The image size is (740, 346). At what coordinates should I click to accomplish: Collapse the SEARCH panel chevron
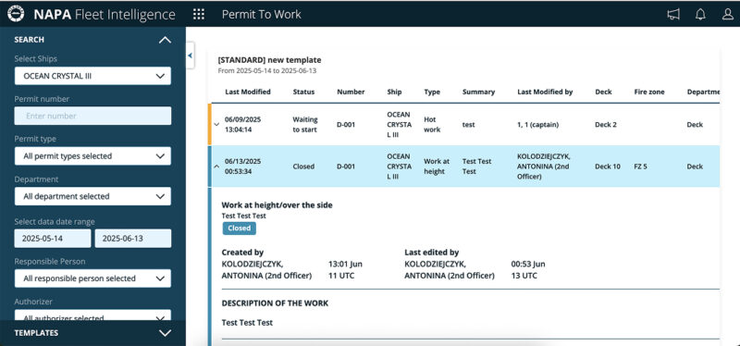coord(165,40)
